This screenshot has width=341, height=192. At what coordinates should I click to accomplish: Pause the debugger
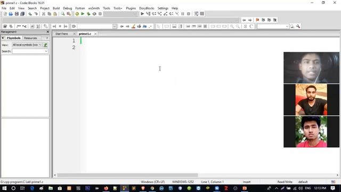point(183,14)
